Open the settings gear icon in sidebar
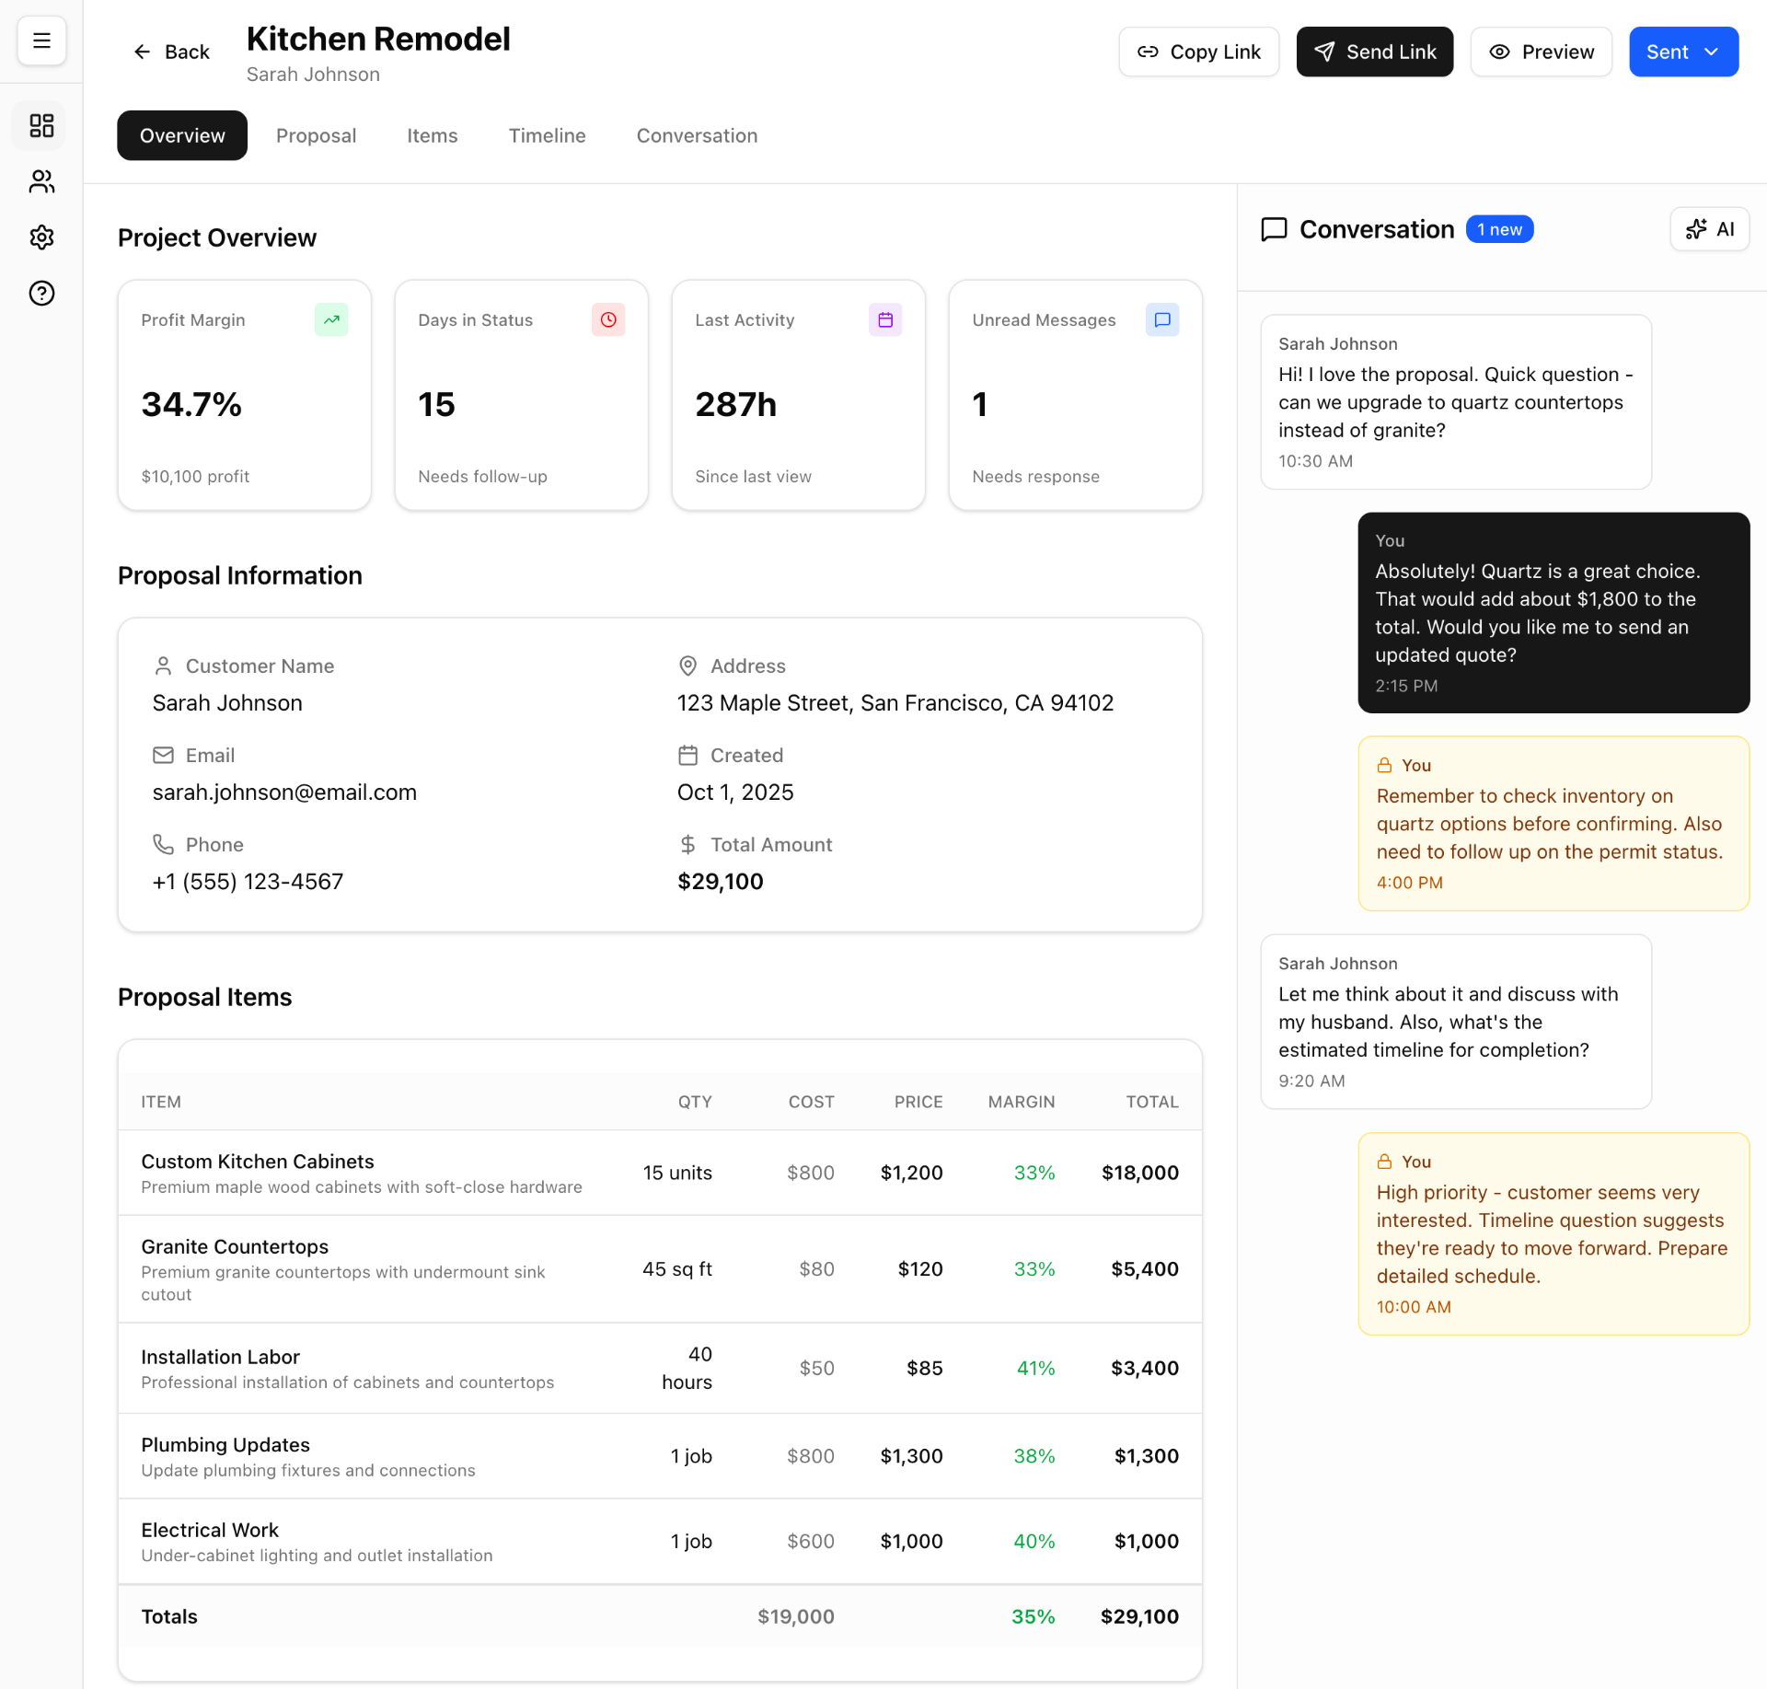The width and height of the screenshot is (1767, 1689). (41, 237)
